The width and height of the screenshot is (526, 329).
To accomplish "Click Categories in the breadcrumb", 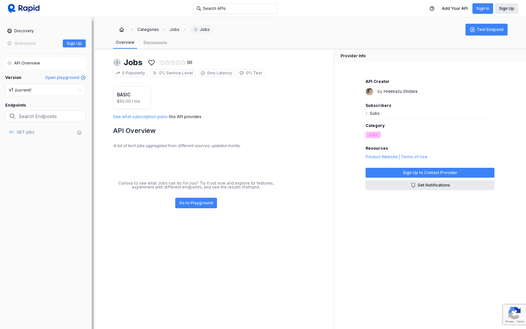I will coord(148,30).
